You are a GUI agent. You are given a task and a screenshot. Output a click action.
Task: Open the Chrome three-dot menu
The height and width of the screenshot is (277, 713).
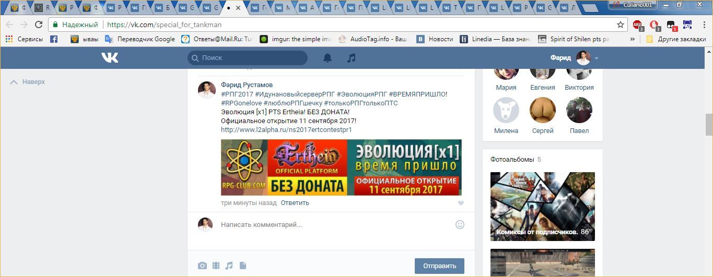point(703,25)
